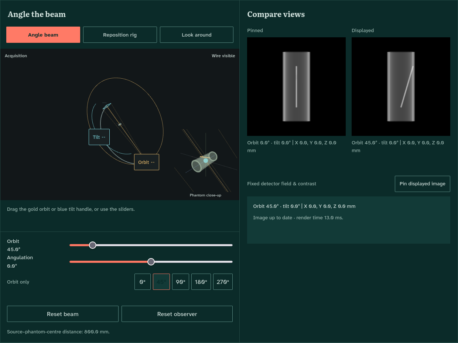The width and height of the screenshot is (458, 343).
Task: Click the Reset beam button
Action: [63, 314]
